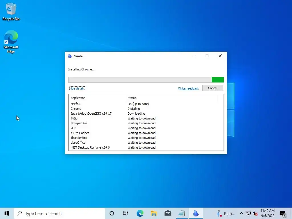
Task: Click the Type here to search box
Action: (x=59, y=213)
